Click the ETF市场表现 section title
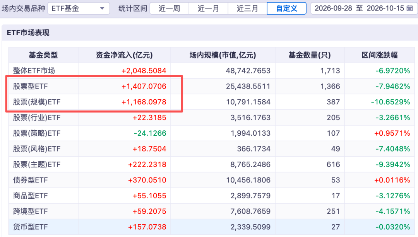This screenshot has height=237, width=418. 28,33
